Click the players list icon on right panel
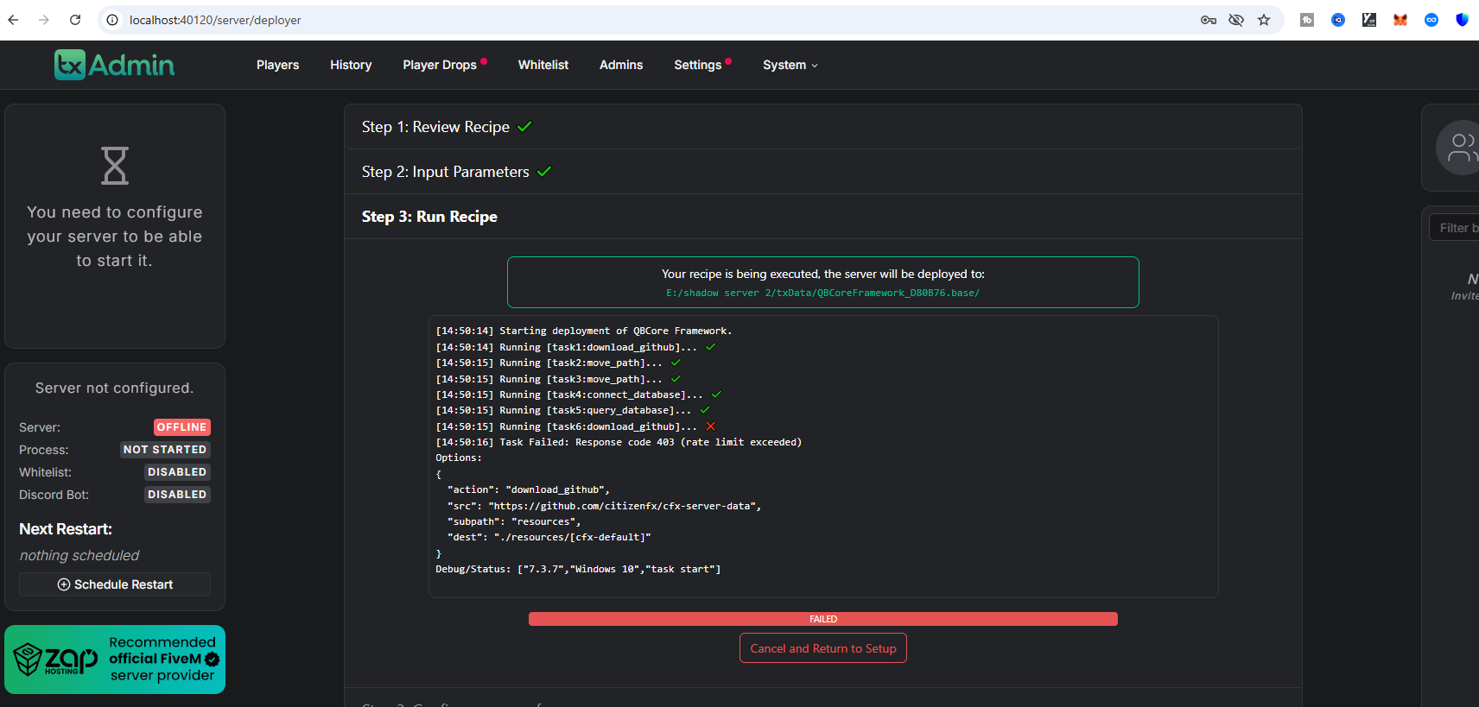The height and width of the screenshot is (707, 1479). (1462, 148)
